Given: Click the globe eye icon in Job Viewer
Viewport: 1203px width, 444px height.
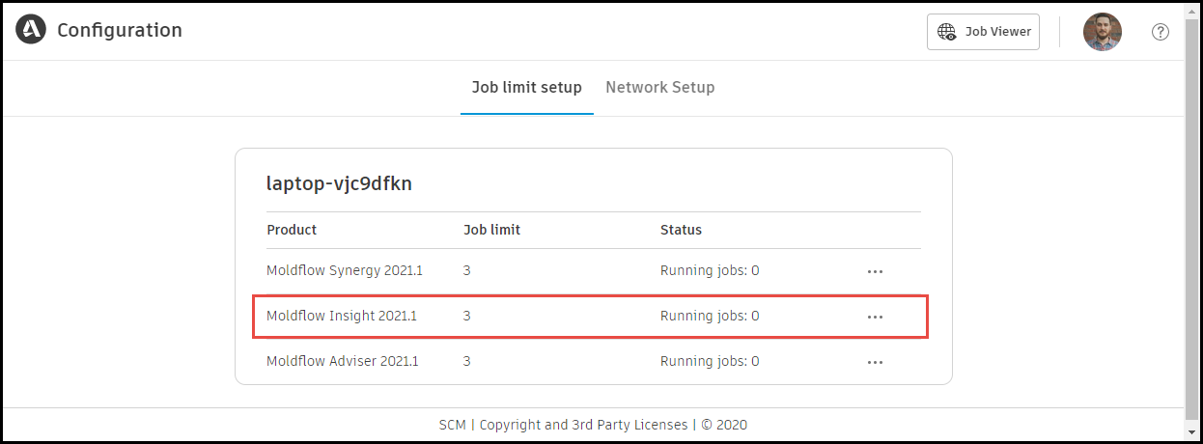Looking at the screenshot, I should tap(947, 32).
